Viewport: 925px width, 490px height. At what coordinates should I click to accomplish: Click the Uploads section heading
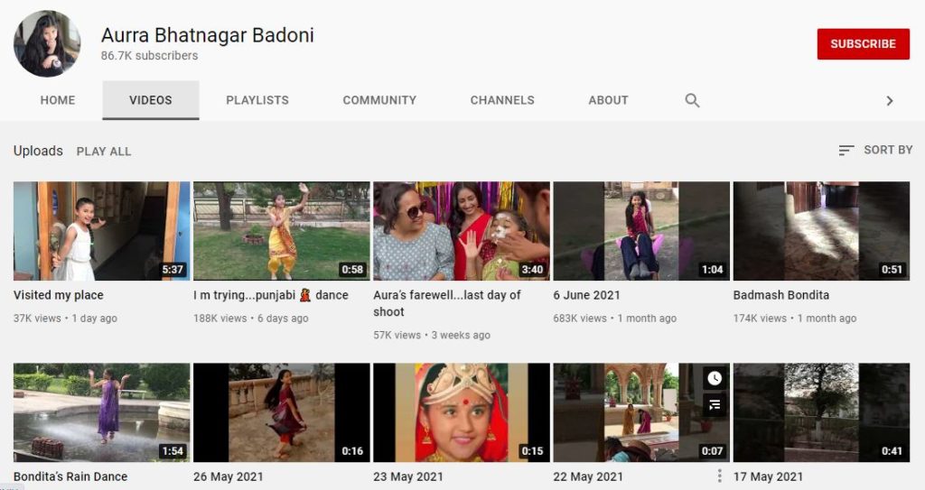(x=38, y=151)
